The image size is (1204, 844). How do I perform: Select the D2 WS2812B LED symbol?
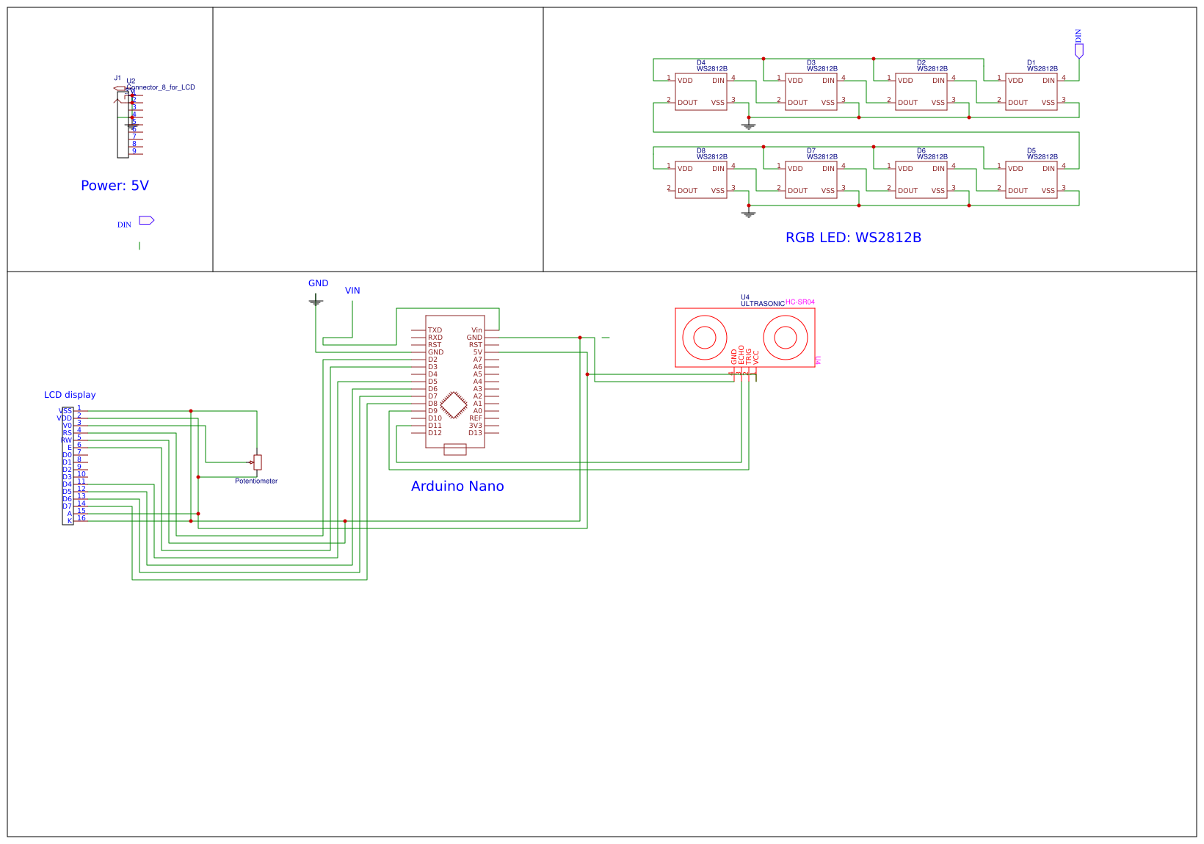click(x=921, y=92)
